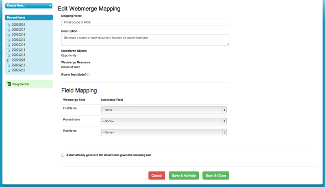Screen dimensions: 325x187
Task: Open the Create New dropdown menu
Action: (x=29, y=6)
